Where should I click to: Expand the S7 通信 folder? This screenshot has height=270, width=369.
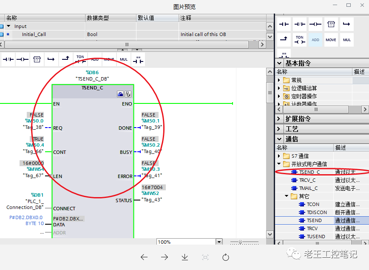point(279,156)
